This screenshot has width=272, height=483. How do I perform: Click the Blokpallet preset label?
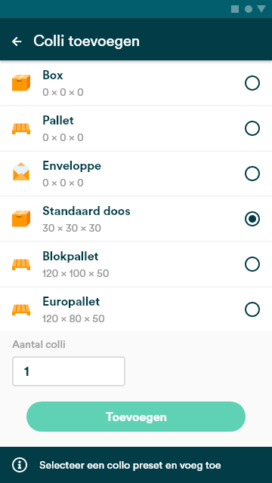pyautogui.click(x=70, y=257)
